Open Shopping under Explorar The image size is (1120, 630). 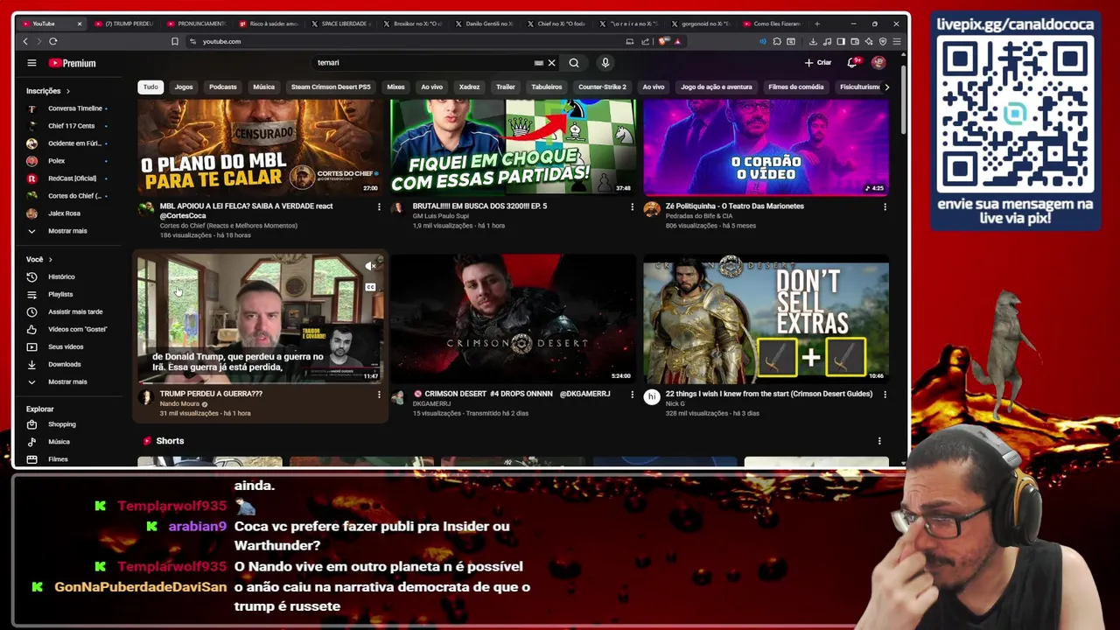click(61, 424)
